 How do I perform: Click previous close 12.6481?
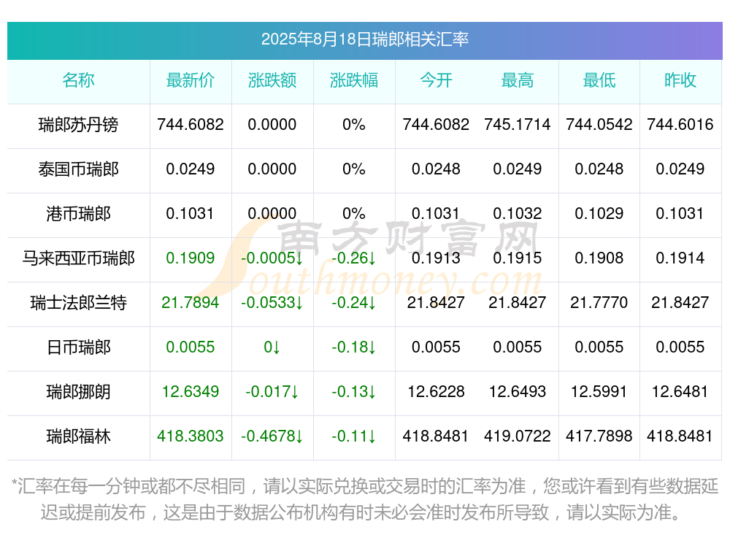680,392
